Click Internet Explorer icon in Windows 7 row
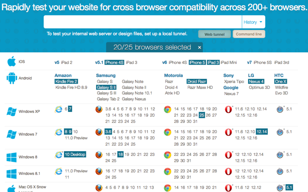Viewport: 308px width, 192px height. click(59, 132)
